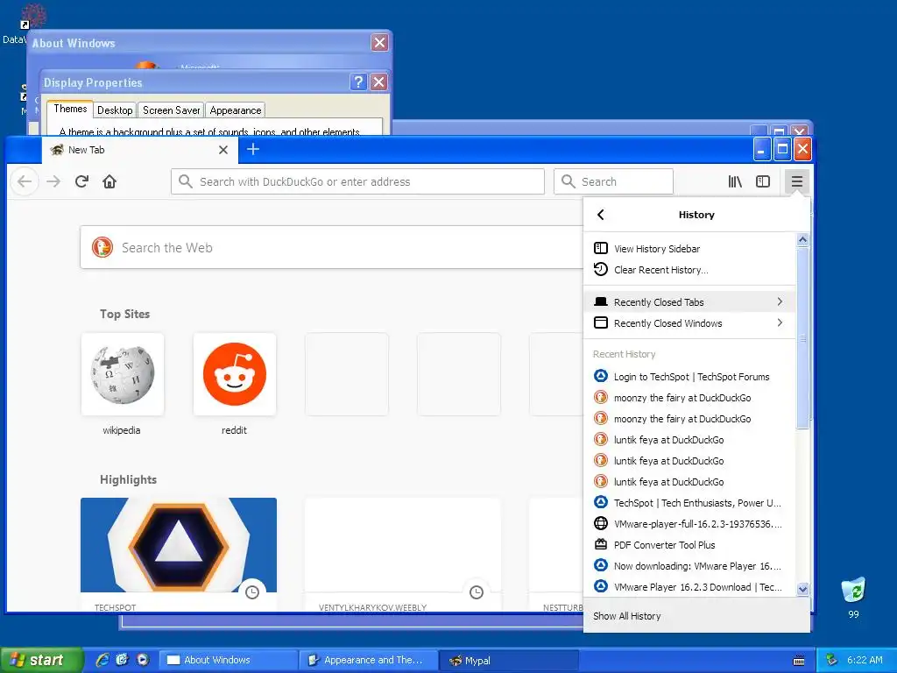Open first luntik feya history entry

pyautogui.click(x=690, y=440)
